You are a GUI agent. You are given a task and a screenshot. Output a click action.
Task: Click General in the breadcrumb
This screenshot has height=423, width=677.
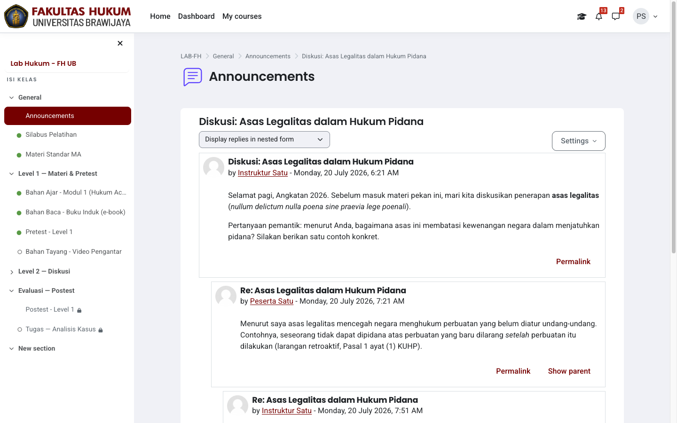click(223, 56)
